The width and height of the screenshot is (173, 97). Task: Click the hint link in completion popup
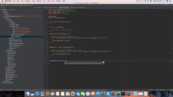(102, 64)
